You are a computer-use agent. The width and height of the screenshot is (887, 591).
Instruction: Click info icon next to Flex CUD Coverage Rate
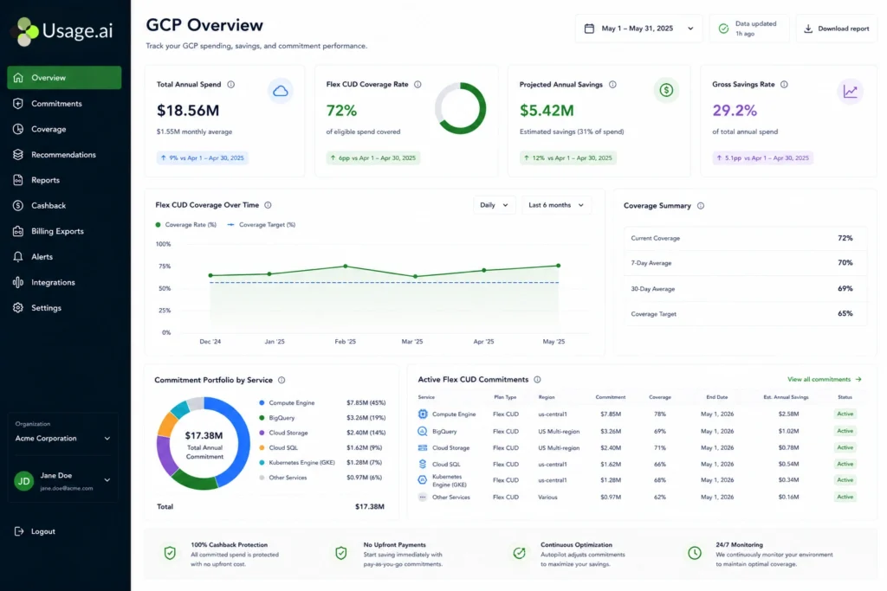pos(418,84)
